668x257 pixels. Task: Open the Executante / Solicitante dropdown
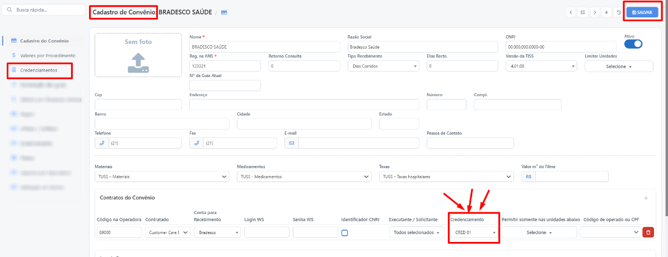tap(417, 232)
